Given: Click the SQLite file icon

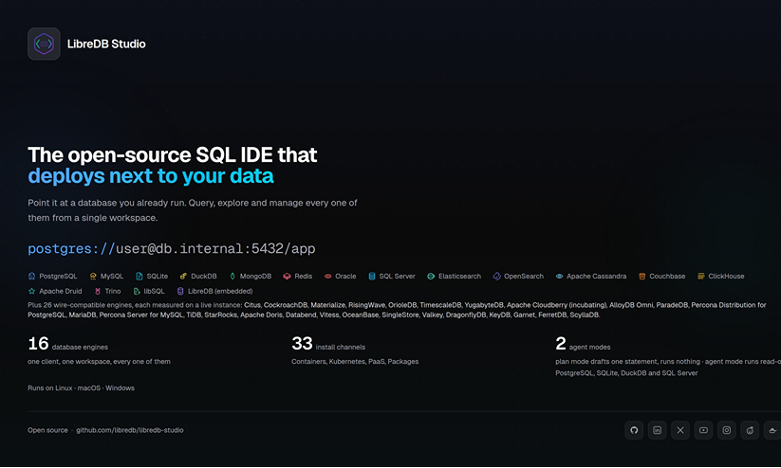Looking at the screenshot, I should (x=139, y=276).
